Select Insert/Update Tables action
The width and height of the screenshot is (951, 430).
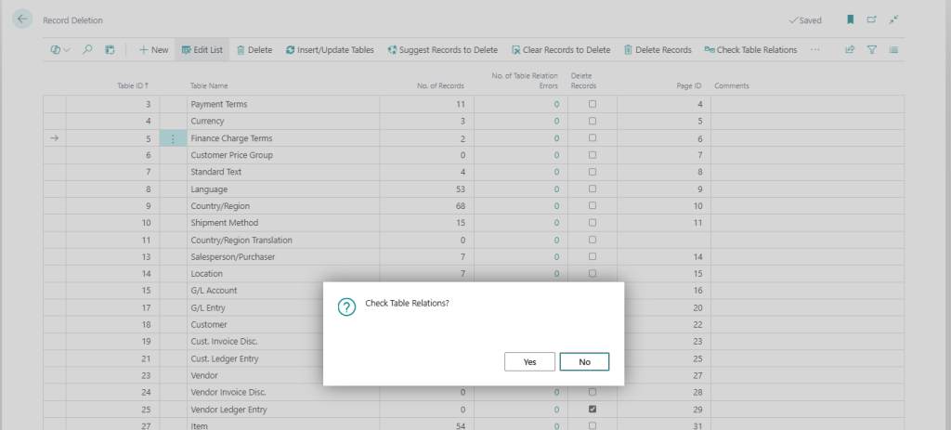[330, 50]
